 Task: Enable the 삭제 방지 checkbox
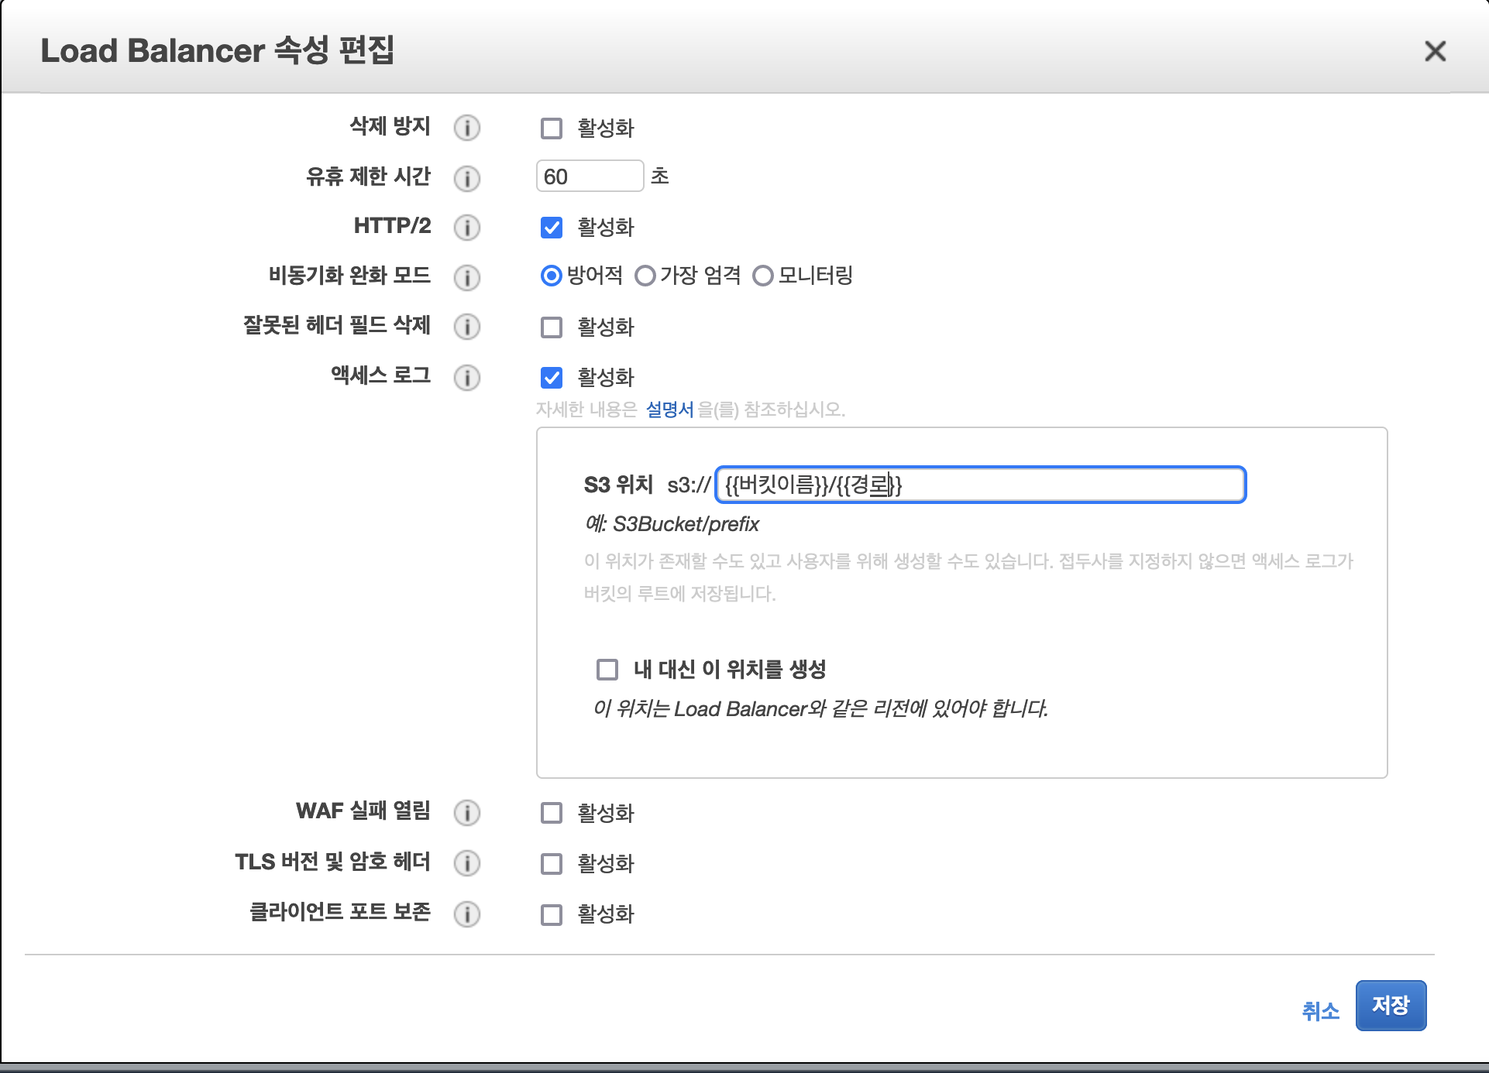(x=552, y=128)
